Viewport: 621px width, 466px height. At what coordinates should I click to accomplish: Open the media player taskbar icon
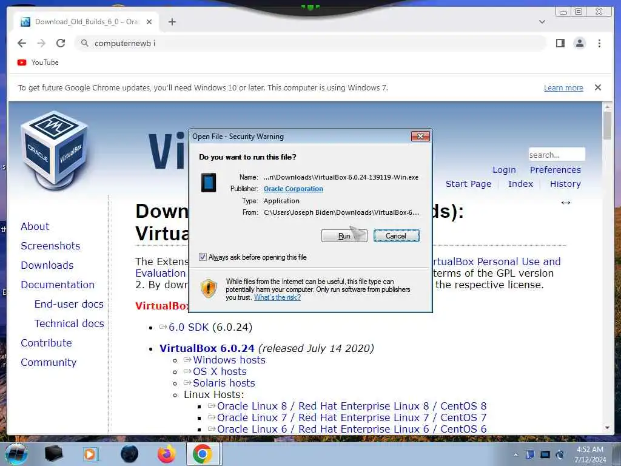tap(91, 454)
